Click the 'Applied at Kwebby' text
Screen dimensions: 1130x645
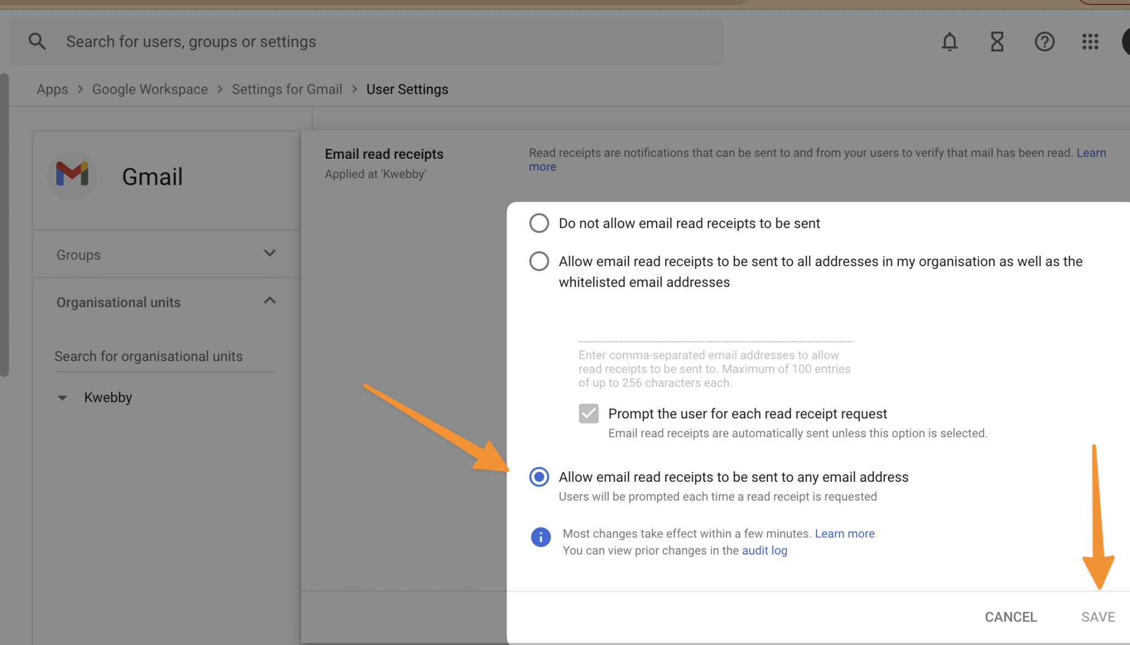tap(375, 174)
